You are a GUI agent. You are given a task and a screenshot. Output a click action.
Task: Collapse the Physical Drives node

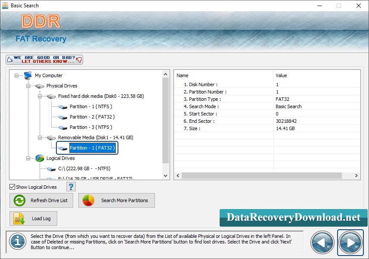coord(28,86)
